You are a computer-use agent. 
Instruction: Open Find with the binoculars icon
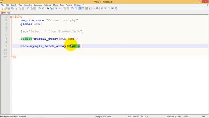48,9
